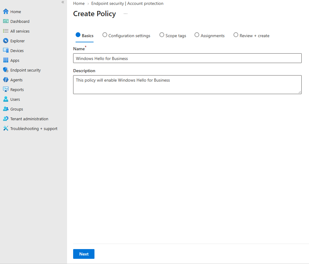Select the Basics step circle

(78, 35)
